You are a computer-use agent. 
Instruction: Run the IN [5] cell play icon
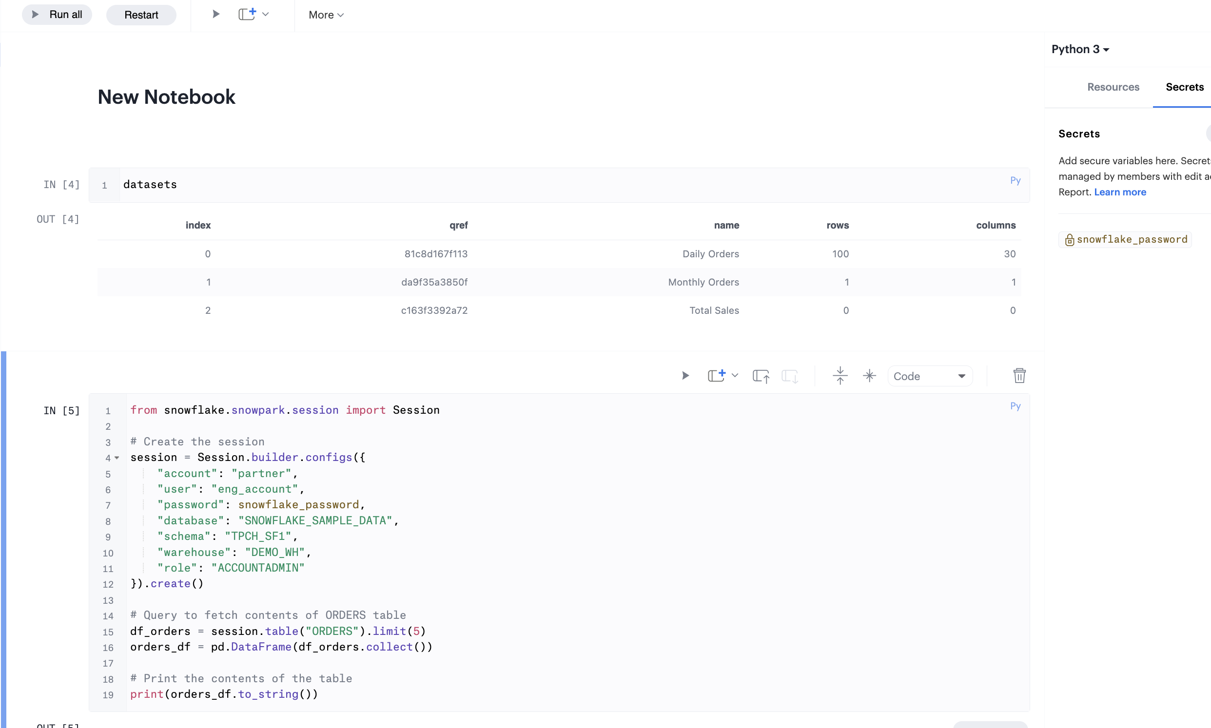coord(685,376)
